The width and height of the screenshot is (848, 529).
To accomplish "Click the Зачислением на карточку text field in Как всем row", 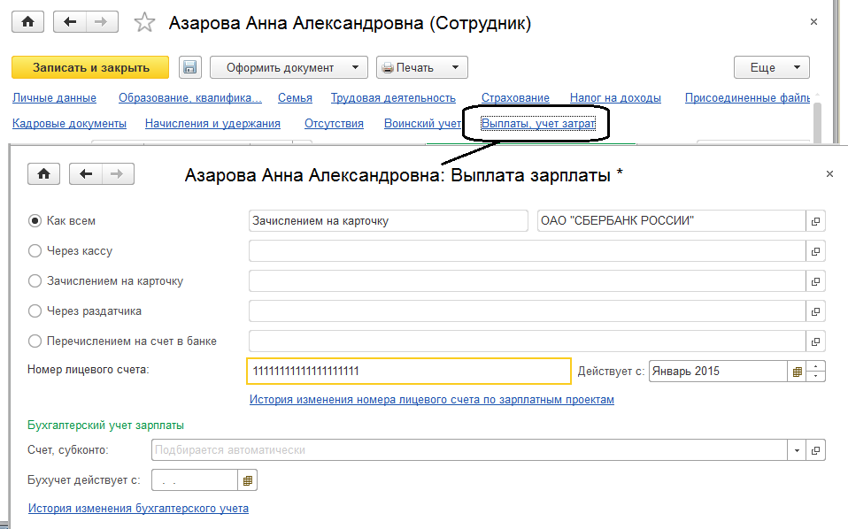I will coord(389,221).
